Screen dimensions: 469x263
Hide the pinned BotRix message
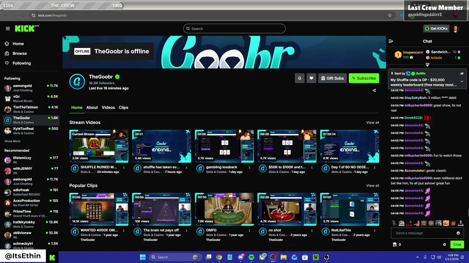(462, 73)
